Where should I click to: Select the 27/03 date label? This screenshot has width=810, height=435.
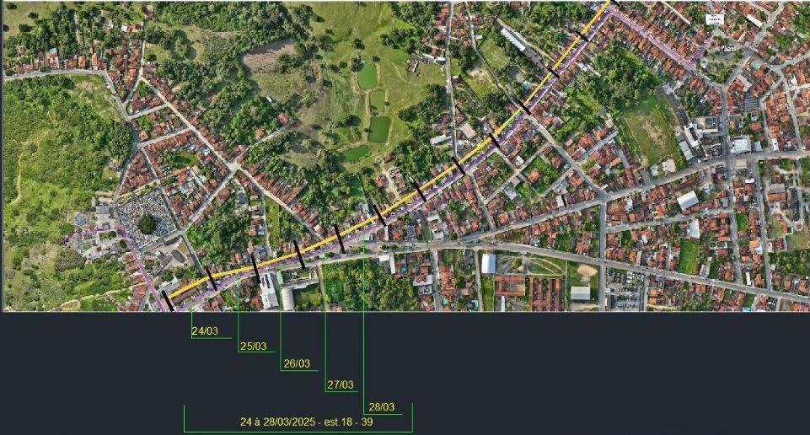pyautogui.click(x=340, y=385)
